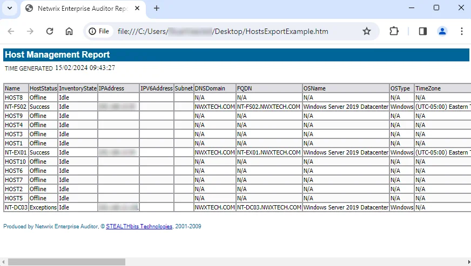Click the IPAddress column header
Image resolution: width=471 pixels, height=266 pixels.
(x=118, y=88)
